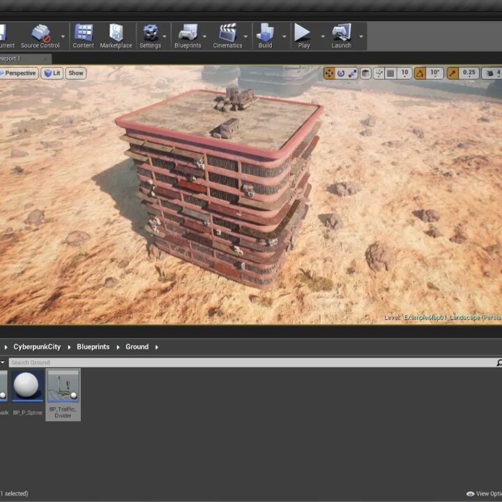Launch the project on device
502x502 pixels.
pos(341,36)
